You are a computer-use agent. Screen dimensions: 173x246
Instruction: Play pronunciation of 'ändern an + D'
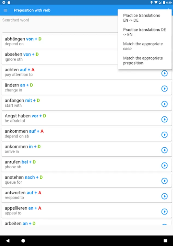coord(164,89)
